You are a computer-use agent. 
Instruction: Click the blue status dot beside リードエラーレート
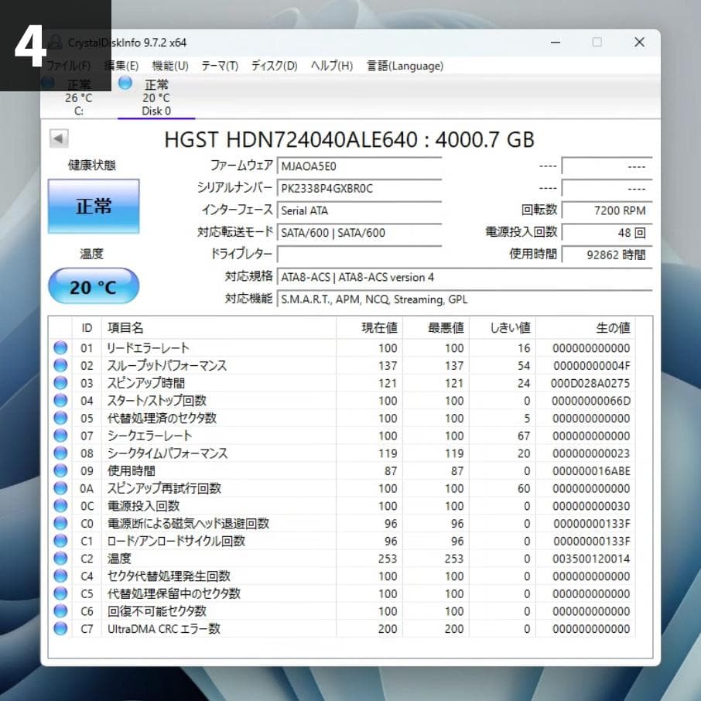60,347
